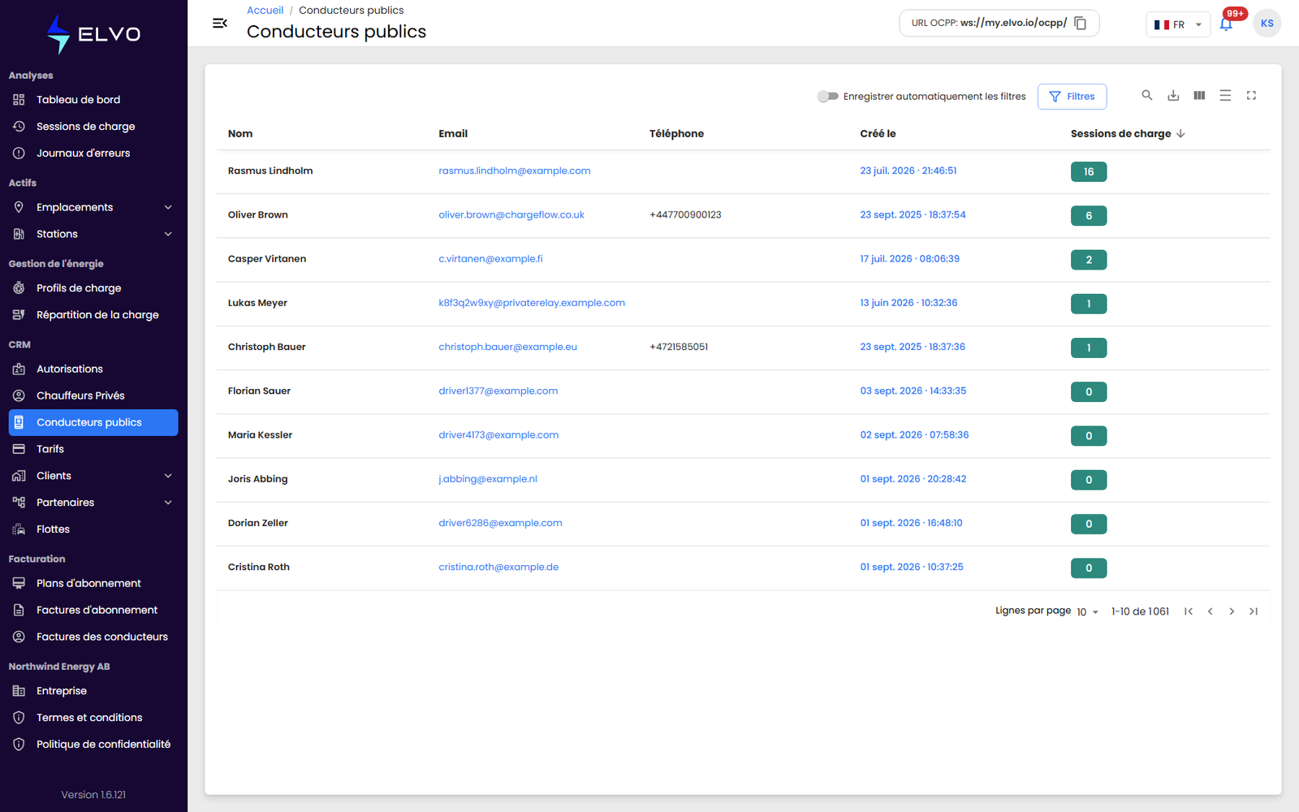Sort by the Email column header
The height and width of the screenshot is (812, 1299).
pyautogui.click(x=453, y=134)
